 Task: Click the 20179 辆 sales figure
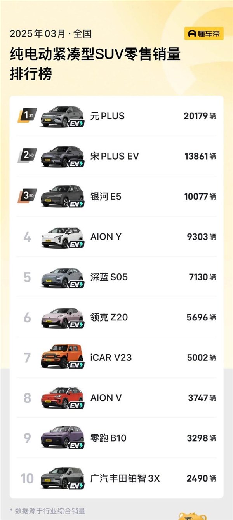coord(200,116)
